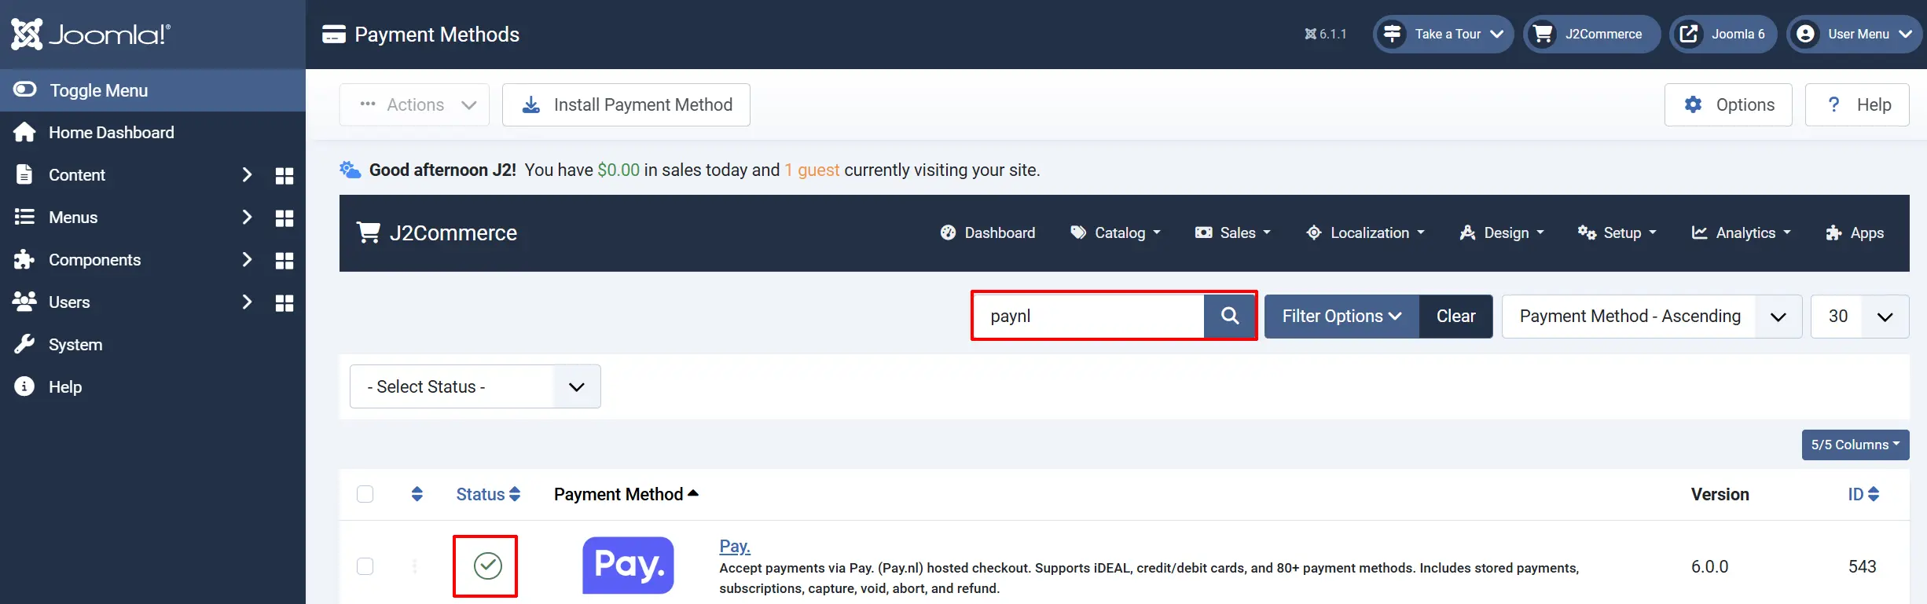This screenshot has height=604, width=1927.
Task: Click the Pay. logo thumbnail
Action: 628,566
